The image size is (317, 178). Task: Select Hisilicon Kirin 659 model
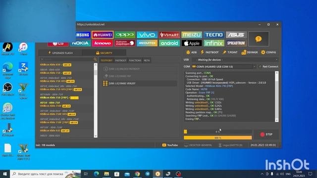(x=55, y=65)
